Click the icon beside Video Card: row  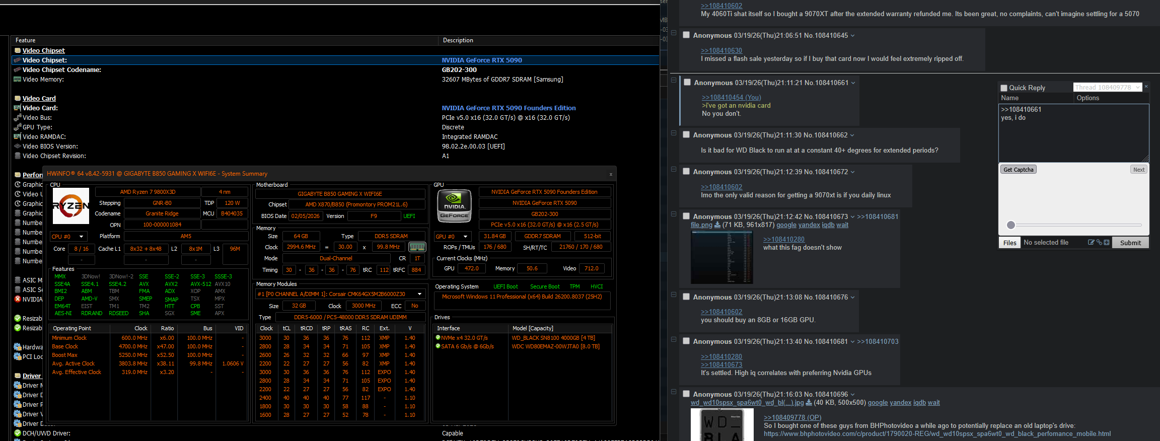[18, 108]
